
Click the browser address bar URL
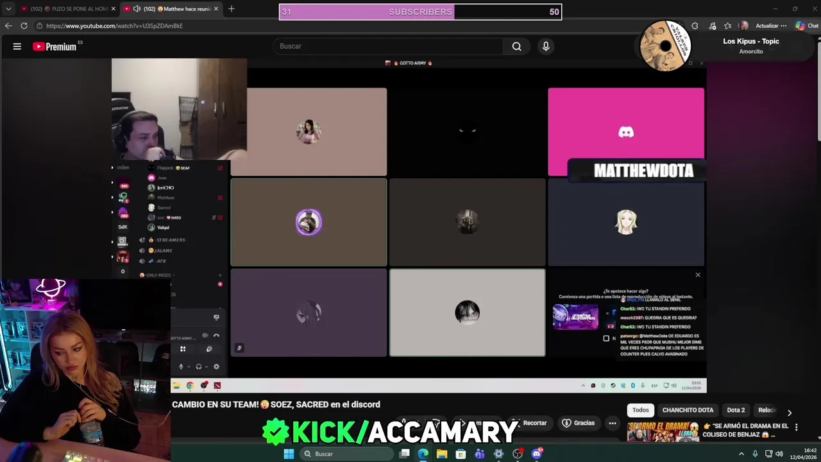click(x=114, y=26)
